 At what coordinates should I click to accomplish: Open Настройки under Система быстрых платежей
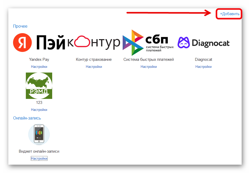(x=148, y=67)
